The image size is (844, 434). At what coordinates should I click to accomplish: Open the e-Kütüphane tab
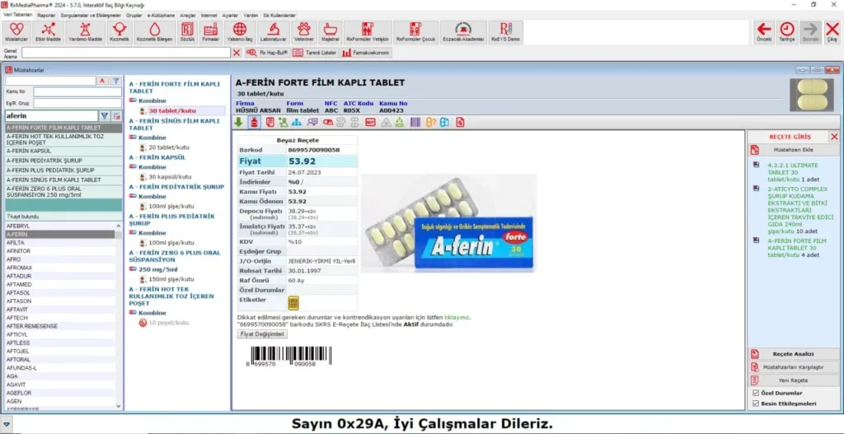pos(161,16)
